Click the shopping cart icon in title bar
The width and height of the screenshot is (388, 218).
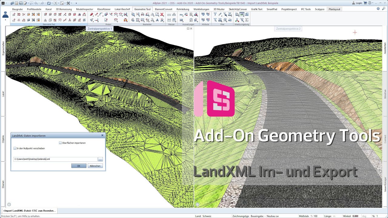coord(365,3)
